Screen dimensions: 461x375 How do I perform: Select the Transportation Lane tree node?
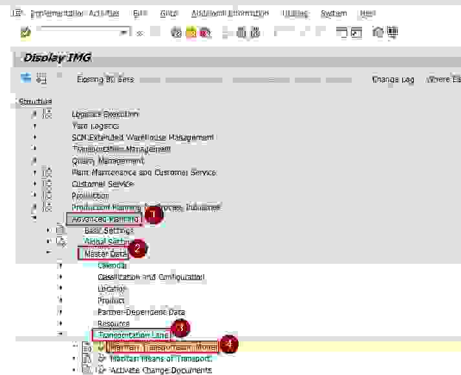(x=134, y=335)
